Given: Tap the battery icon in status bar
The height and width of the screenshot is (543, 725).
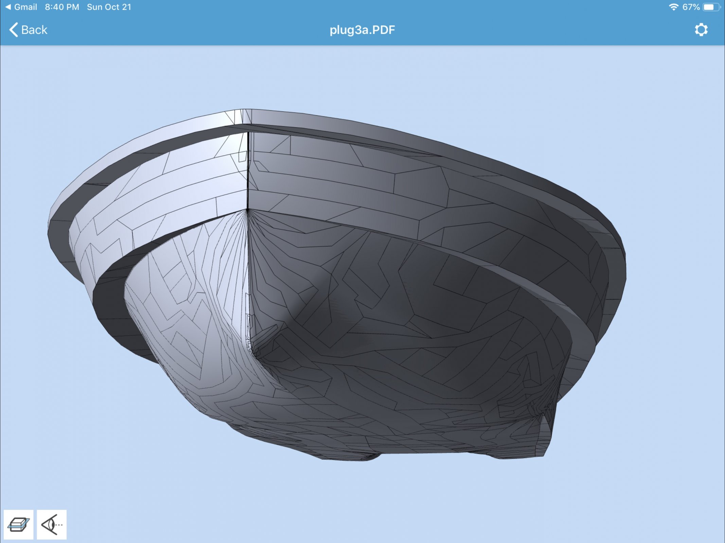Looking at the screenshot, I should tap(711, 7).
